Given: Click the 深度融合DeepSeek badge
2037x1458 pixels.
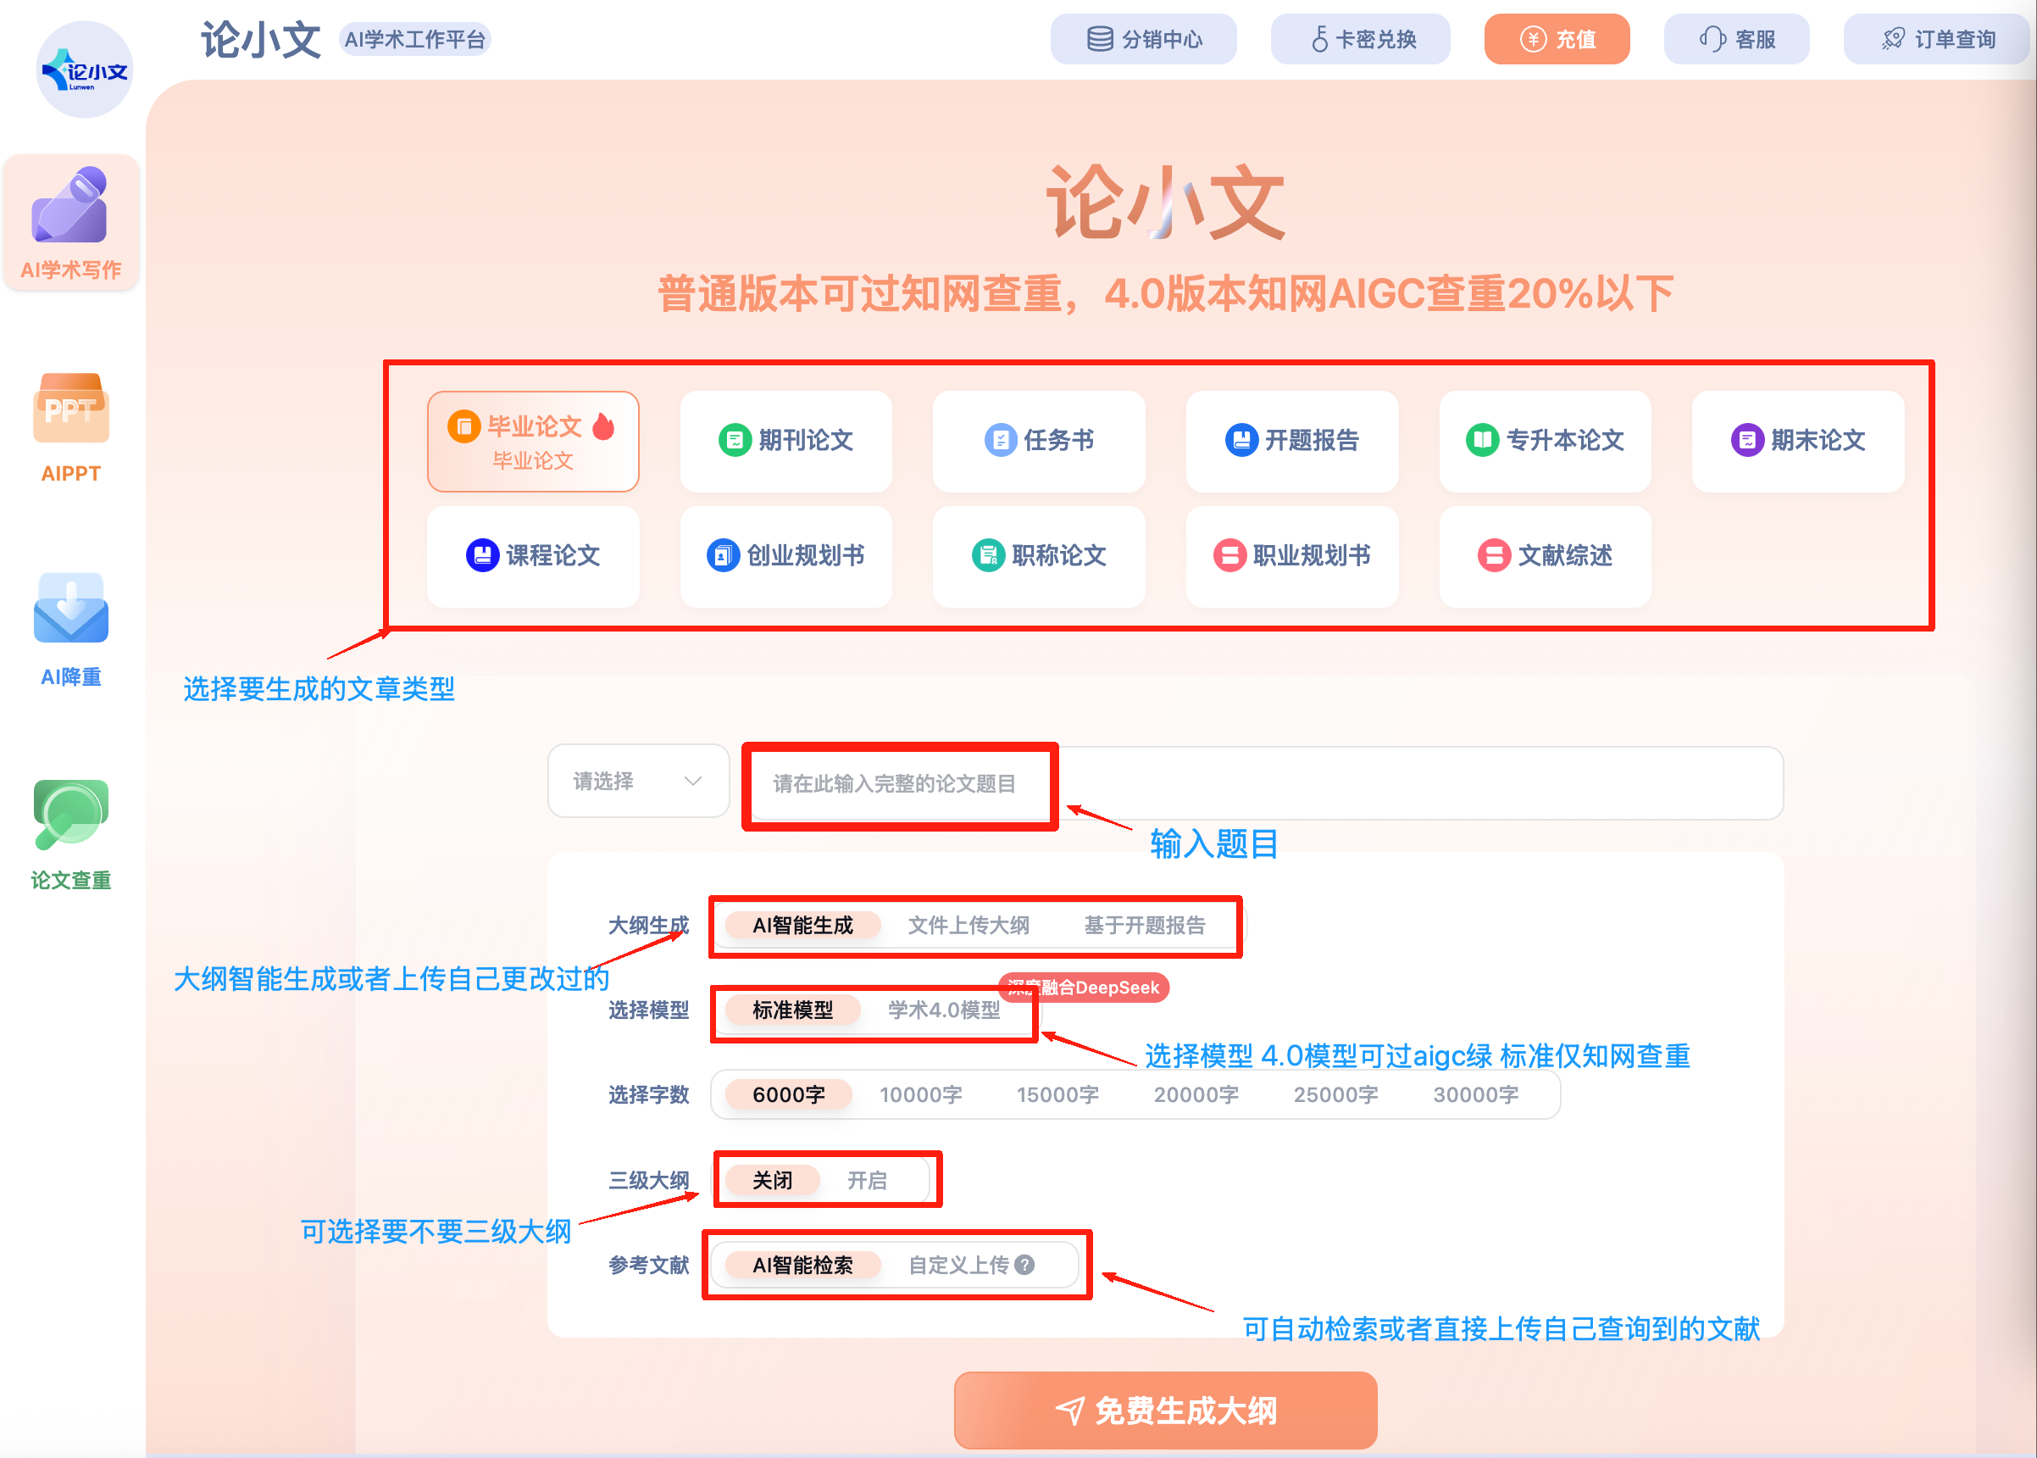Looking at the screenshot, I should pos(1083,988).
